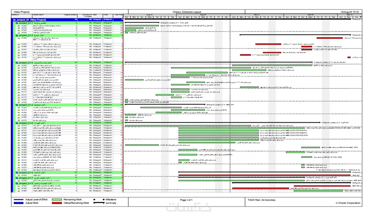The image size is (377, 216).
Task: Click the Actual Level of Effort legend line
Action: click(19, 200)
